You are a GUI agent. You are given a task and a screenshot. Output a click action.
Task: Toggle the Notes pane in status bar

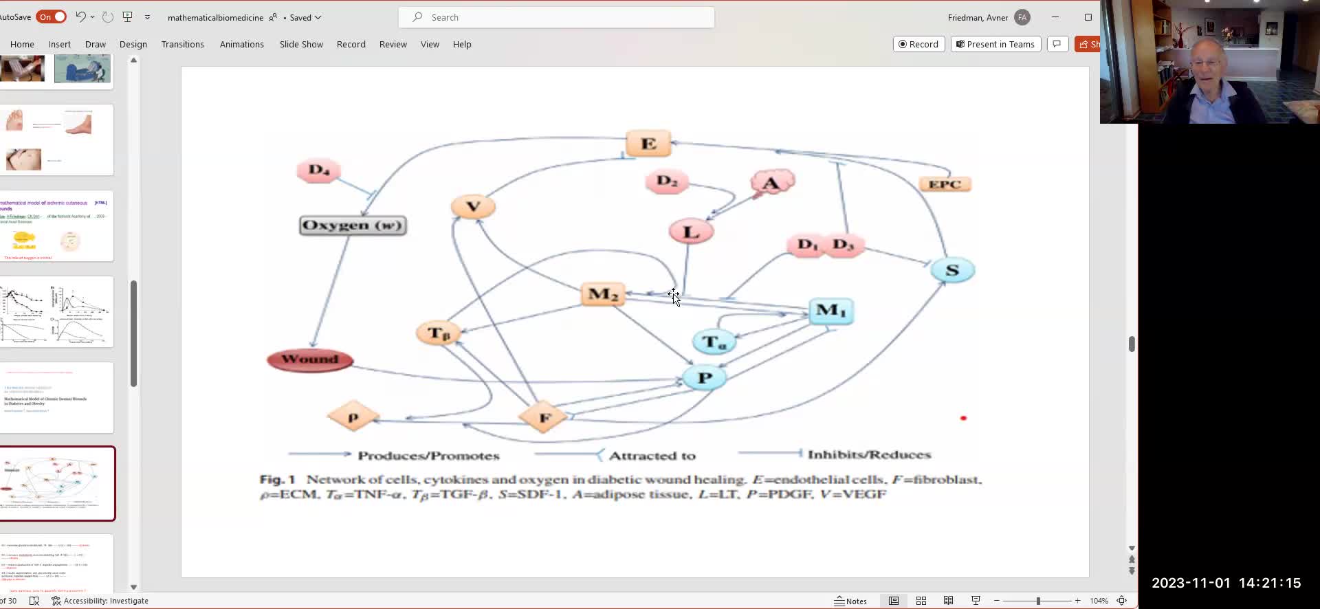(850, 601)
